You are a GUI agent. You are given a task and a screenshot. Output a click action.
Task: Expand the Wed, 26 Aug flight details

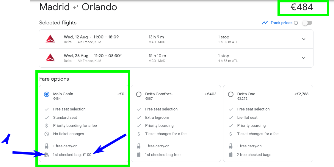pyautogui.click(x=304, y=58)
